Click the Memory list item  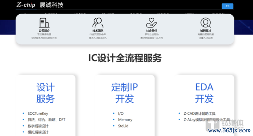coord(125,120)
